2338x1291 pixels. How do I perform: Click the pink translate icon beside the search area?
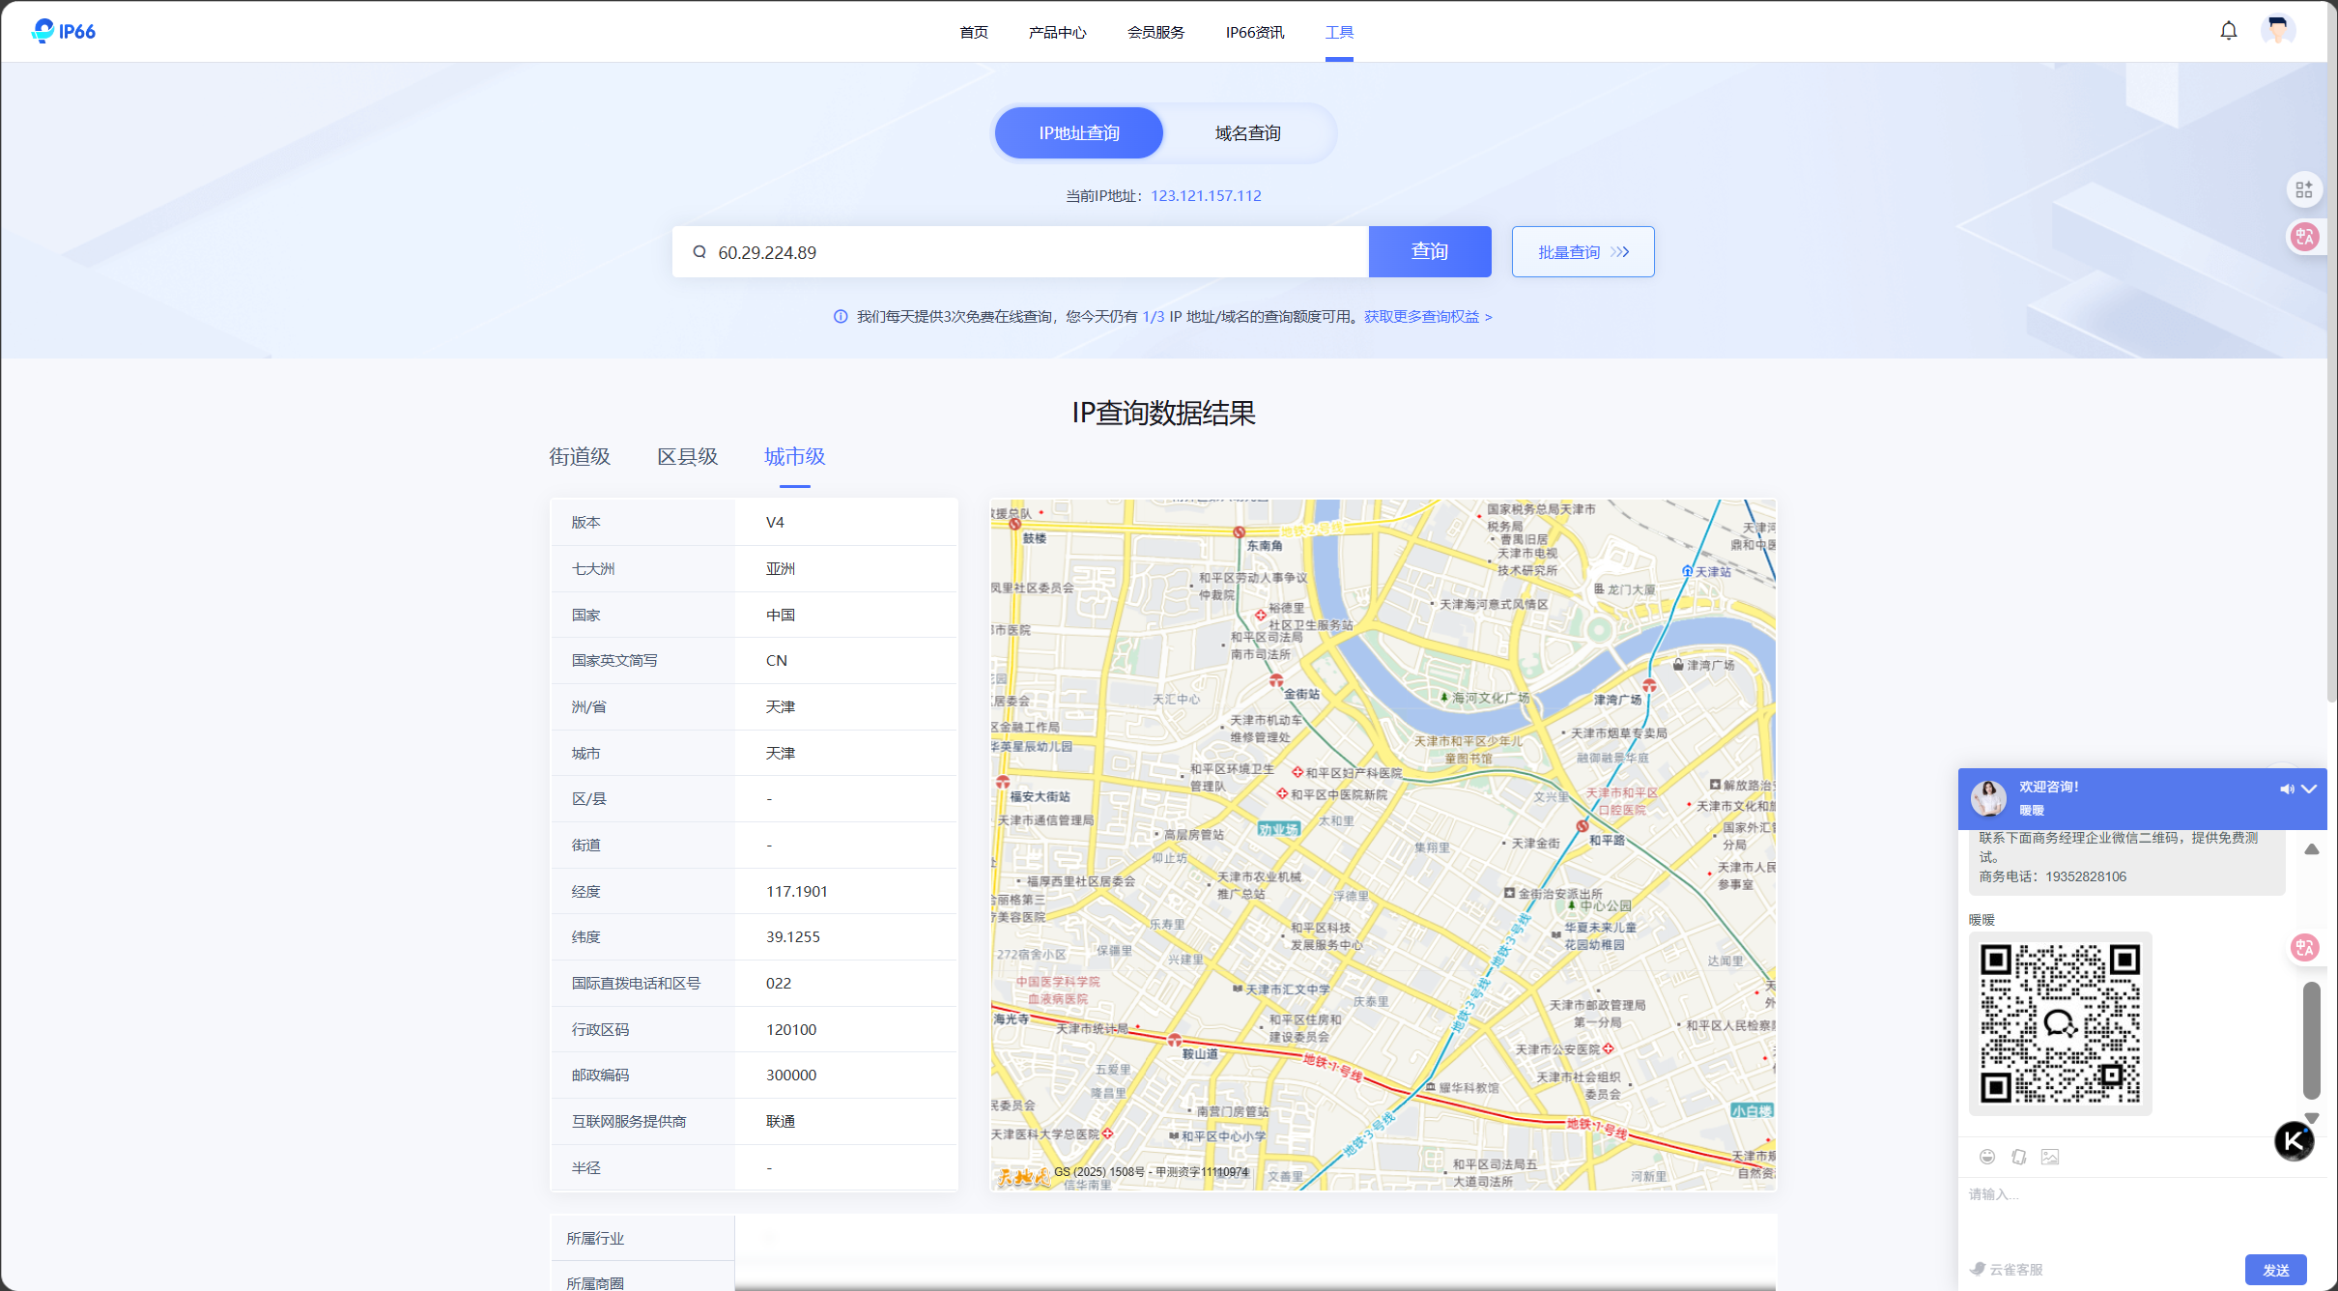(2304, 237)
